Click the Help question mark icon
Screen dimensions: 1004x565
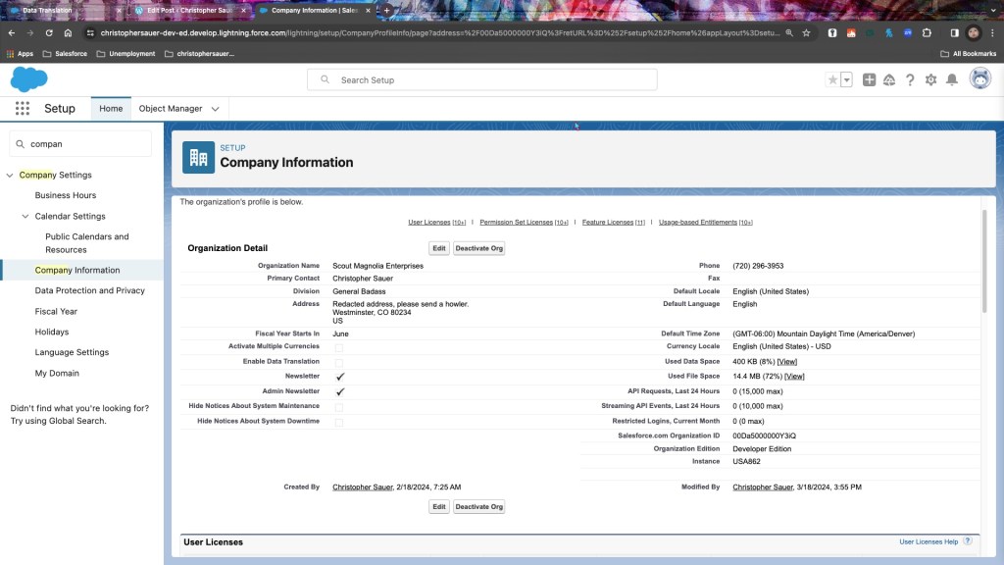click(910, 80)
